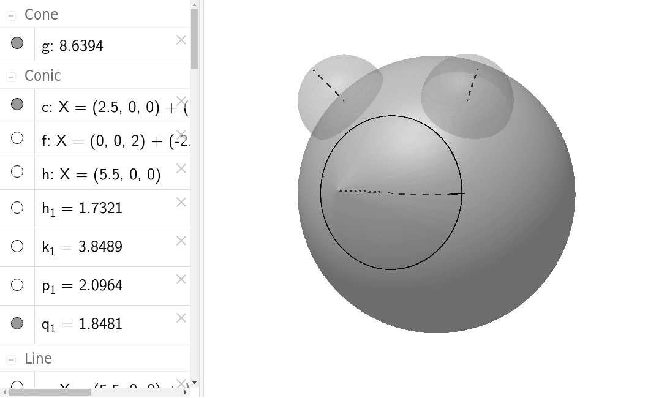The image size is (667, 398).
Task: Delete the g: 8.6394 entry
Action: point(181,40)
